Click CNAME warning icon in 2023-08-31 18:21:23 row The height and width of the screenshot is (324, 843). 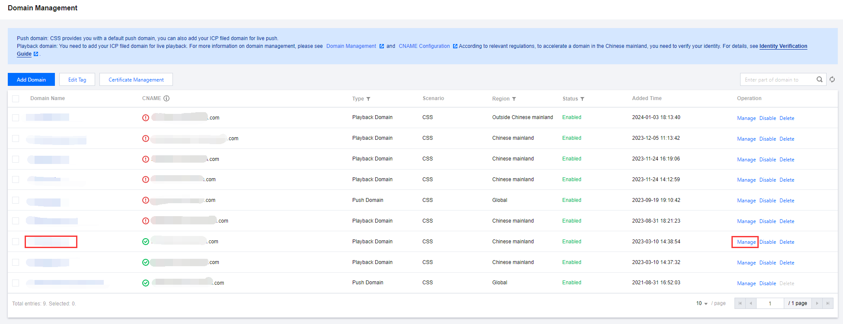pyautogui.click(x=146, y=221)
